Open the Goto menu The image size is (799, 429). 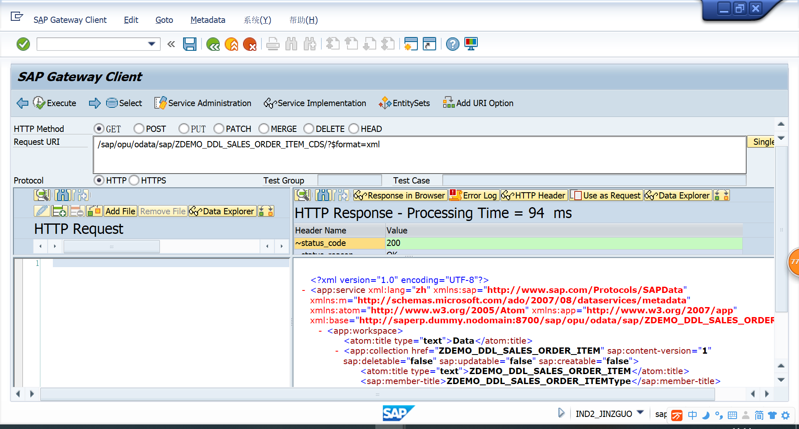164,20
